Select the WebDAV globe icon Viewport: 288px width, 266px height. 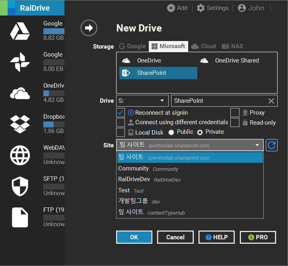click(x=20, y=155)
